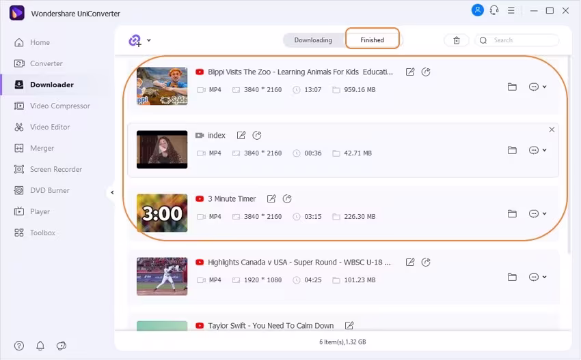This screenshot has height=360, width=581.
Task: Click the baseball highlights thumbnail
Action: point(162,276)
